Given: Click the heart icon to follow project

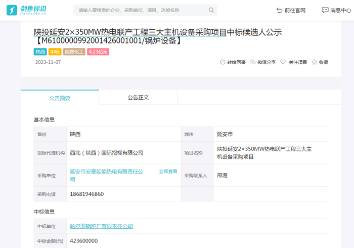Looking at the screenshot, I should pyautogui.click(x=283, y=62).
